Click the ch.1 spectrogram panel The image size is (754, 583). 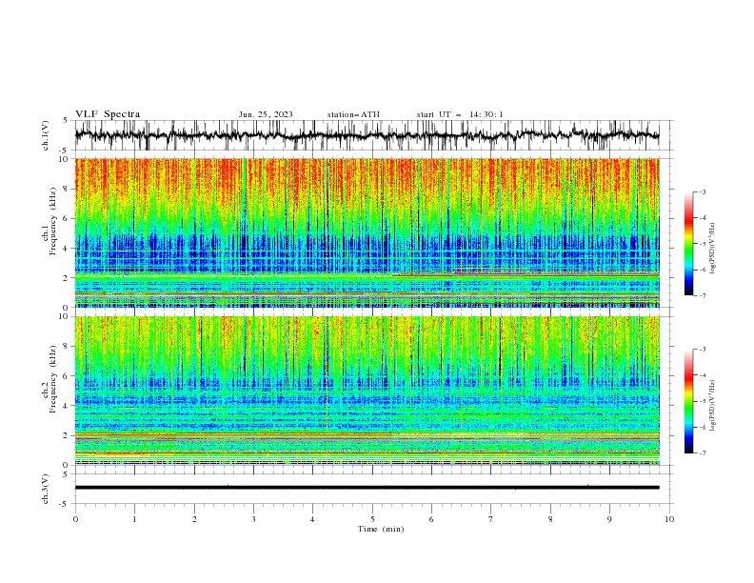coord(367,232)
